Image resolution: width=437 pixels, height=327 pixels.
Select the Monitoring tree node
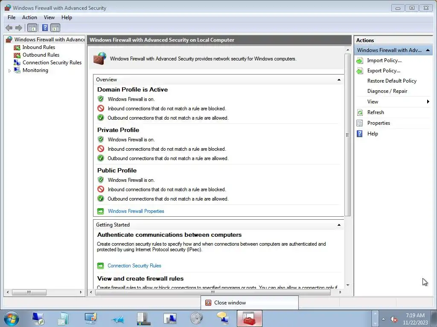[35, 70]
